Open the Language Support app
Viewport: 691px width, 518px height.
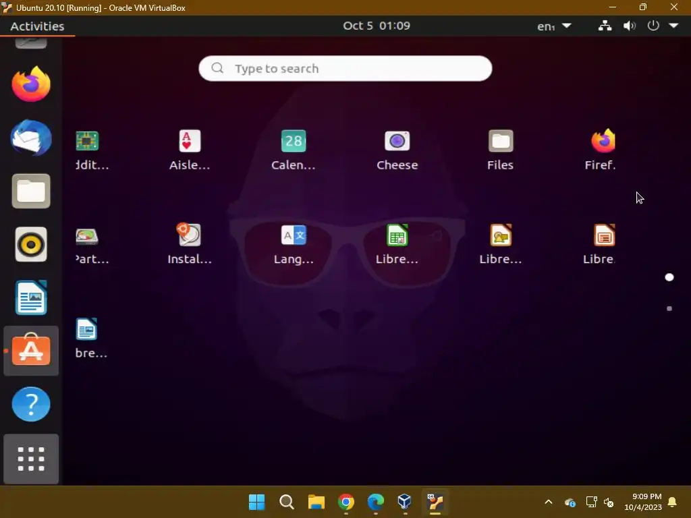[294, 245]
